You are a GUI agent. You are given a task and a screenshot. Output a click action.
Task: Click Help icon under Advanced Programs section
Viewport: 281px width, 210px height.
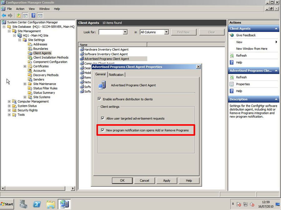(x=232, y=91)
